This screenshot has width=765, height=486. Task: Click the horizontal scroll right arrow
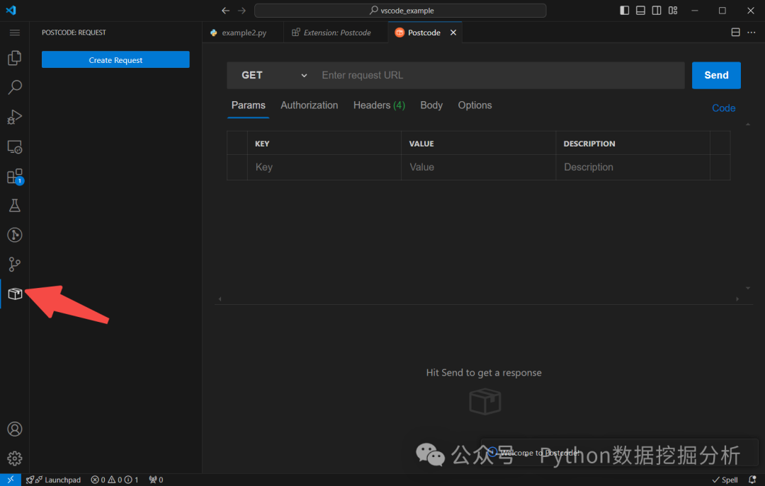coord(737,299)
